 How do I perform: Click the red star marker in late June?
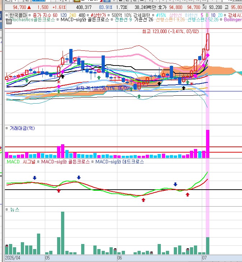click(x=192, y=84)
